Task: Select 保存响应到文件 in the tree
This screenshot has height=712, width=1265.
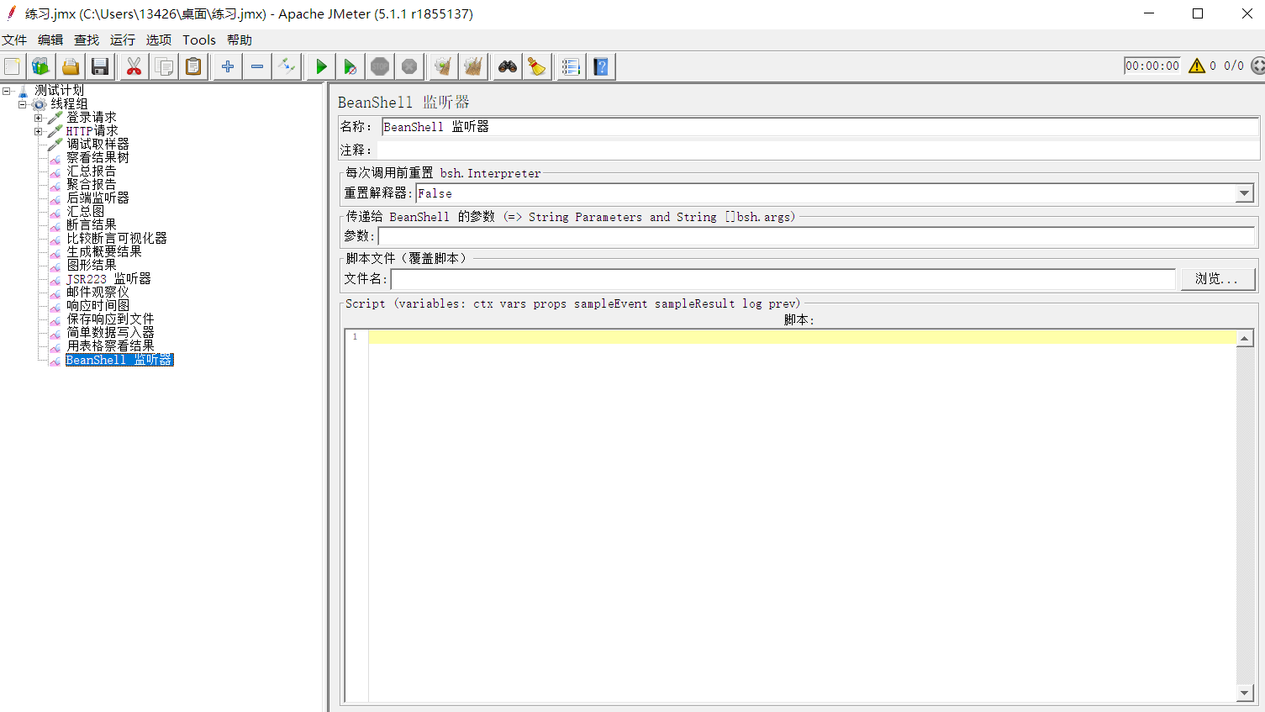Action: (110, 319)
